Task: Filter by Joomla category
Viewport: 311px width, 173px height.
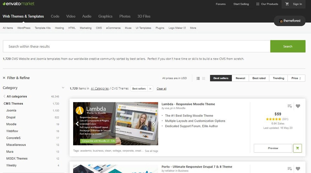Action: pyautogui.click(x=11, y=110)
